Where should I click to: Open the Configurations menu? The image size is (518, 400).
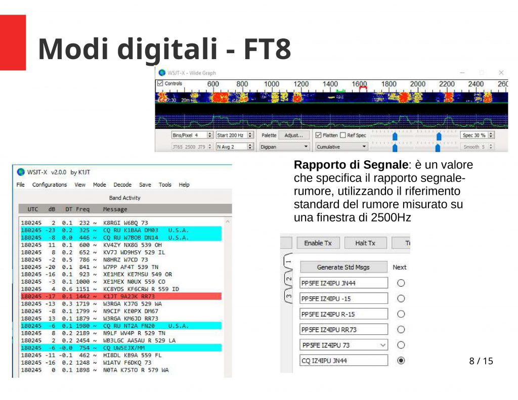pyautogui.click(x=50, y=185)
